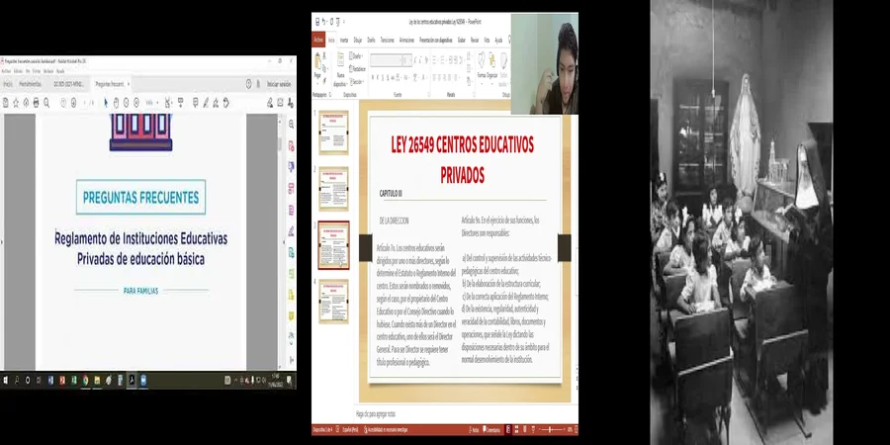Click the CAPITULO III heading on the slide
This screenshot has width=890, height=445.
391,194
